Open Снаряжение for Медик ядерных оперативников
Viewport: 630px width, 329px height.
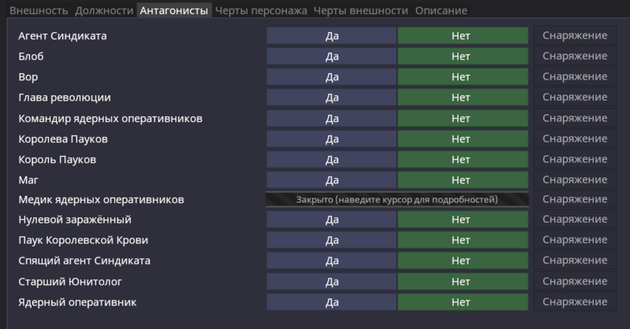[x=575, y=200]
